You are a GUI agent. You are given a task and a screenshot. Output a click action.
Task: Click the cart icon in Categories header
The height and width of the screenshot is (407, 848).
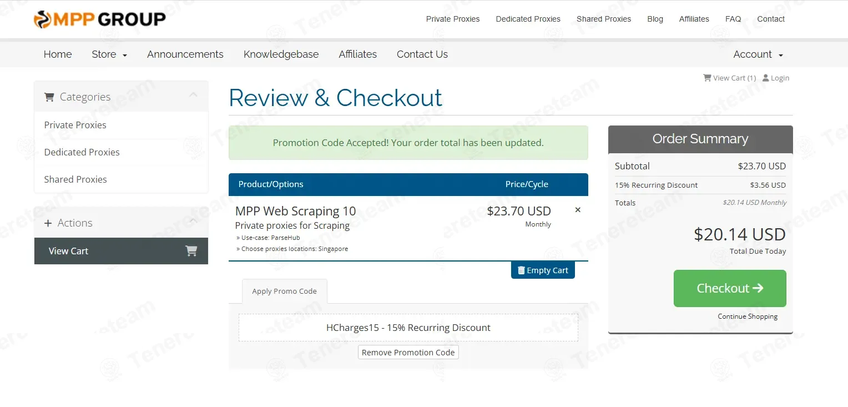(49, 97)
